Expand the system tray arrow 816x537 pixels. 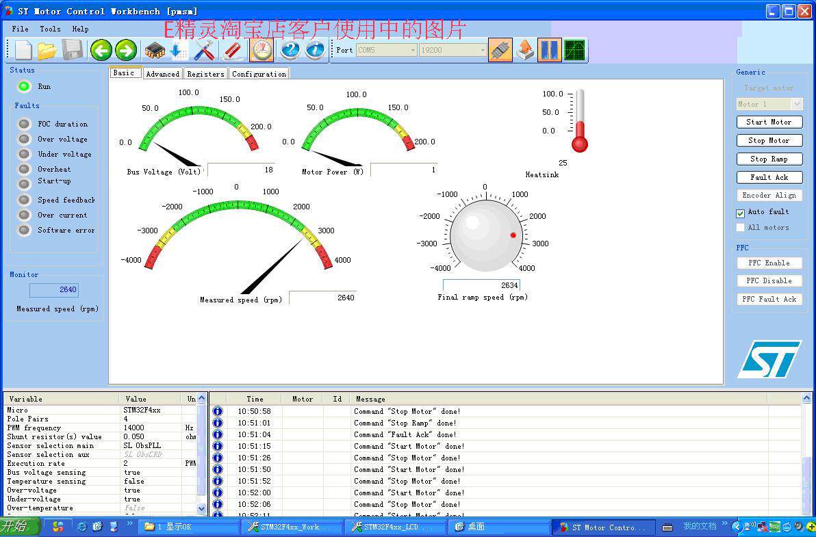tap(737, 527)
